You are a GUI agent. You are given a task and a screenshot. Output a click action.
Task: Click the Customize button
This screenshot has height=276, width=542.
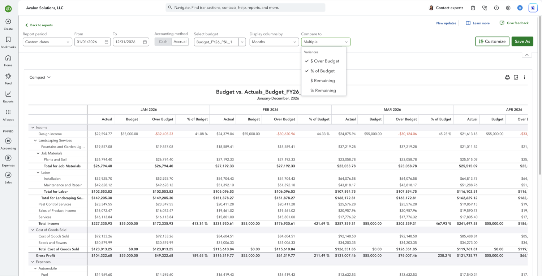[x=492, y=41]
